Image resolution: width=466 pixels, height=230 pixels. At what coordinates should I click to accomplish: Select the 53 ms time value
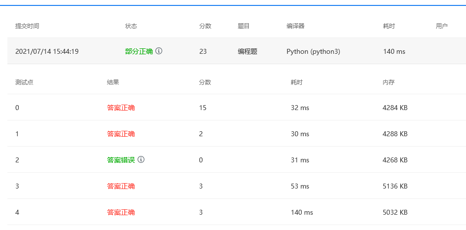[x=300, y=186]
